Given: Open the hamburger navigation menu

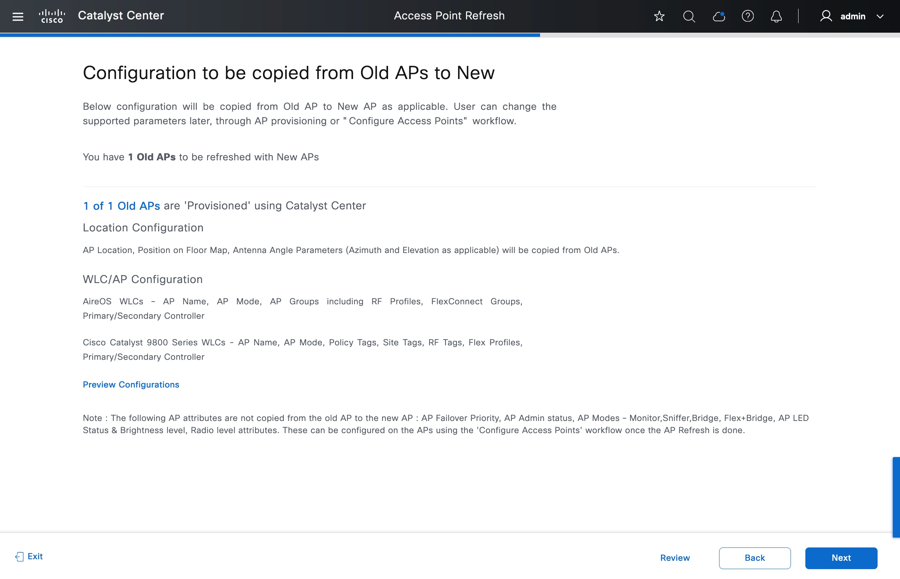Looking at the screenshot, I should point(18,16).
